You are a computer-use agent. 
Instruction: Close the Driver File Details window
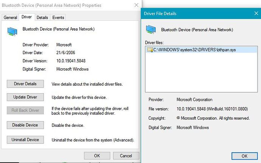(x=256, y=14)
